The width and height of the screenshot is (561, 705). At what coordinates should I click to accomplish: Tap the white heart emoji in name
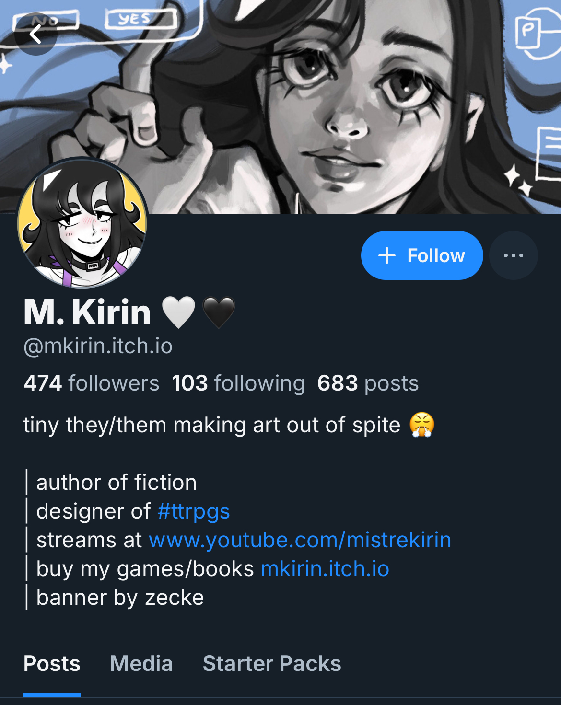click(x=178, y=312)
